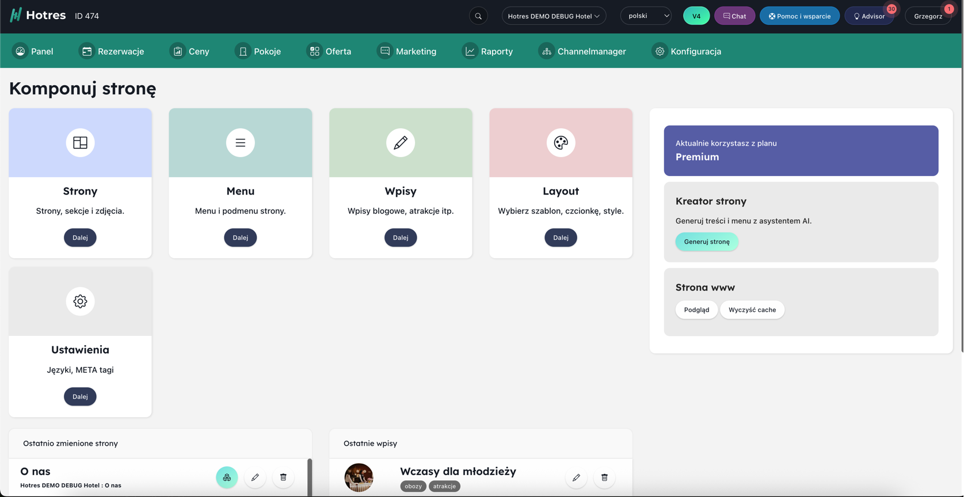Go to Channelmanager in the navigation
The height and width of the screenshot is (497, 964).
pos(582,51)
